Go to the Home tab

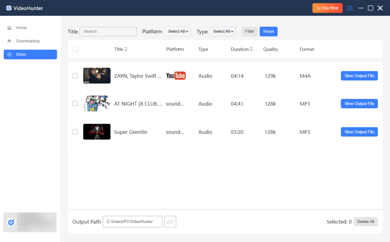click(x=21, y=28)
